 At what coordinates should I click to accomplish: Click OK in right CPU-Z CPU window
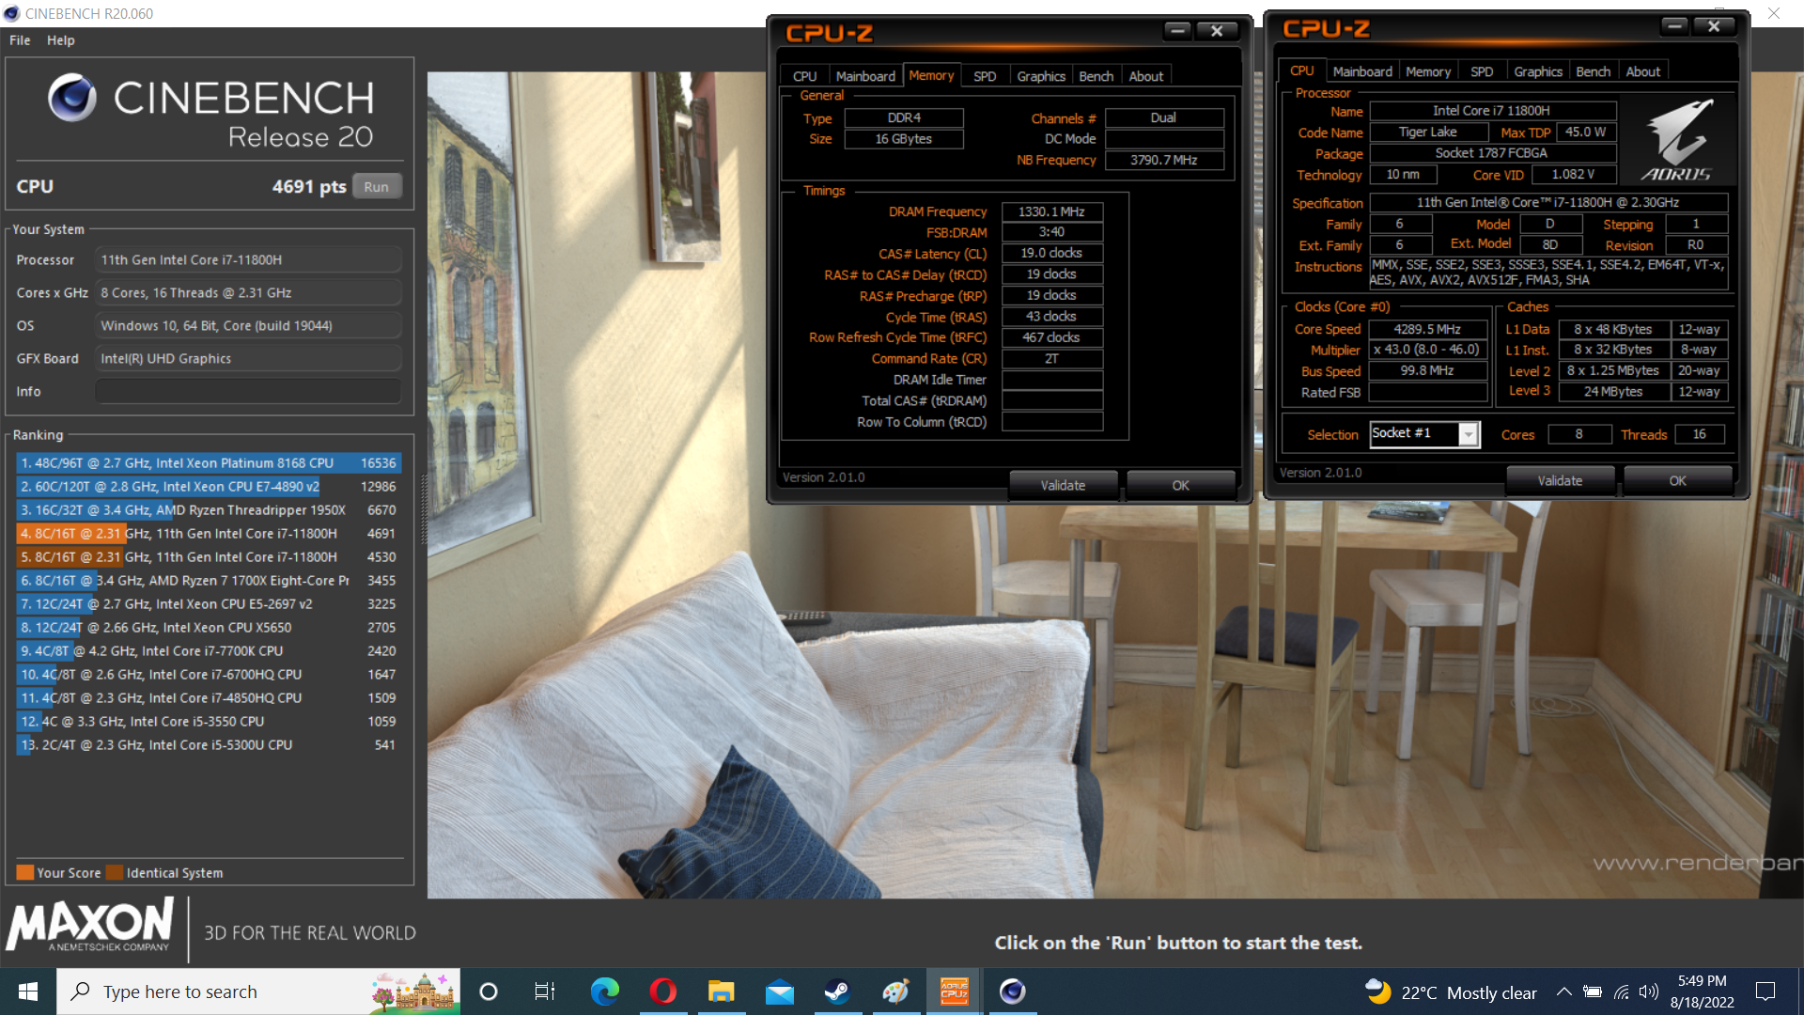click(x=1678, y=480)
